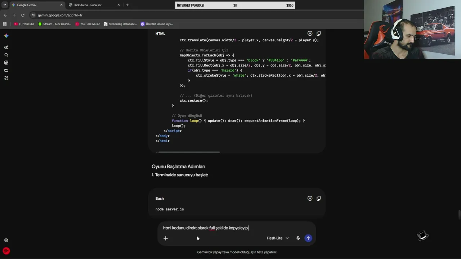
Task: Click the top hat icon overlay
Action: pos(423,235)
